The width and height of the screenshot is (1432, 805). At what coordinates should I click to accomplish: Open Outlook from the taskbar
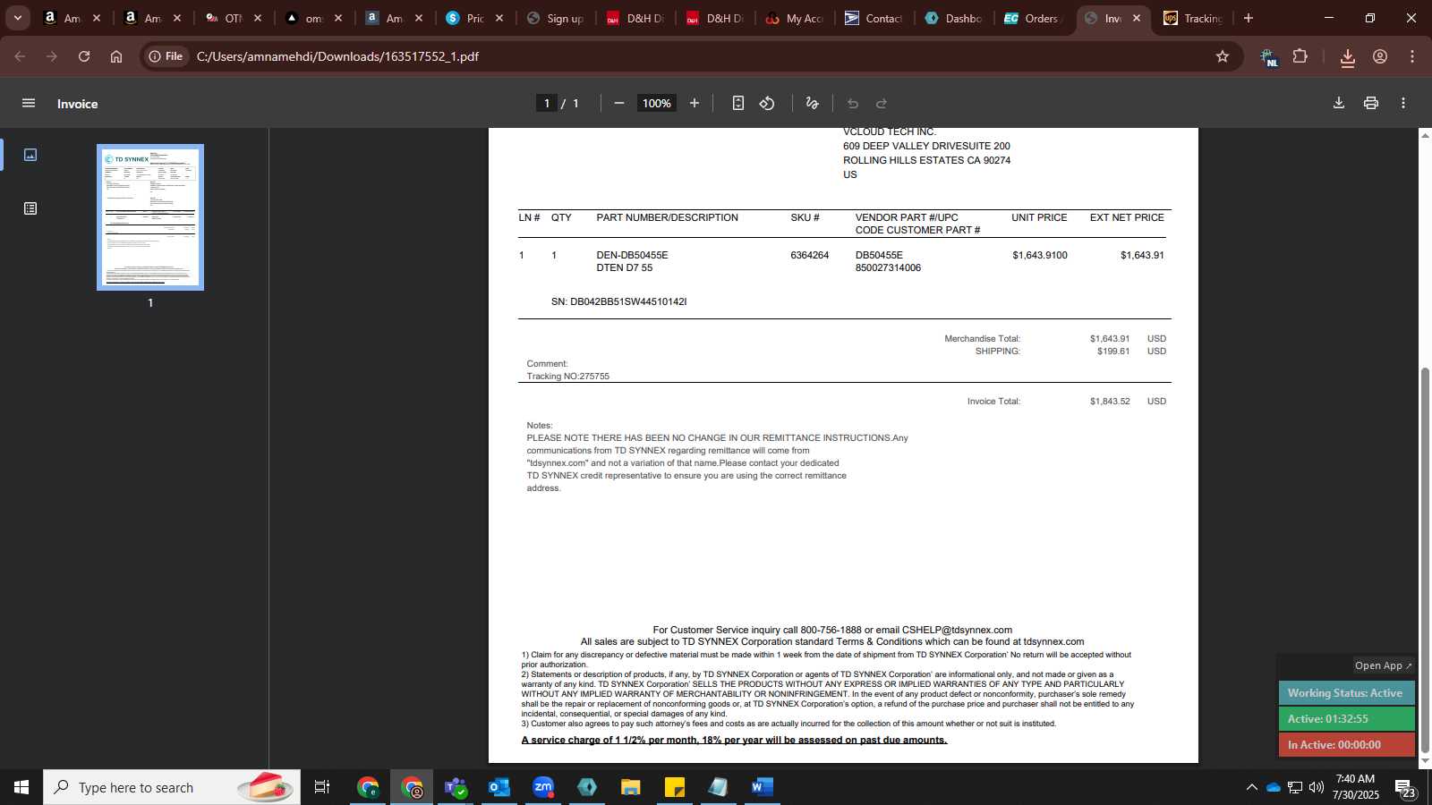pyautogui.click(x=499, y=787)
